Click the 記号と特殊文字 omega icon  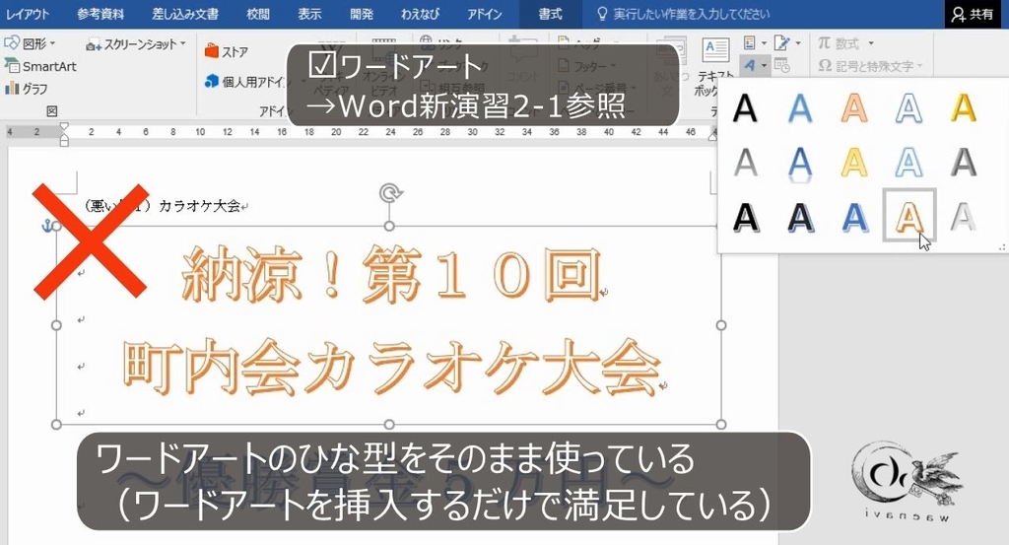(x=825, y=66)
